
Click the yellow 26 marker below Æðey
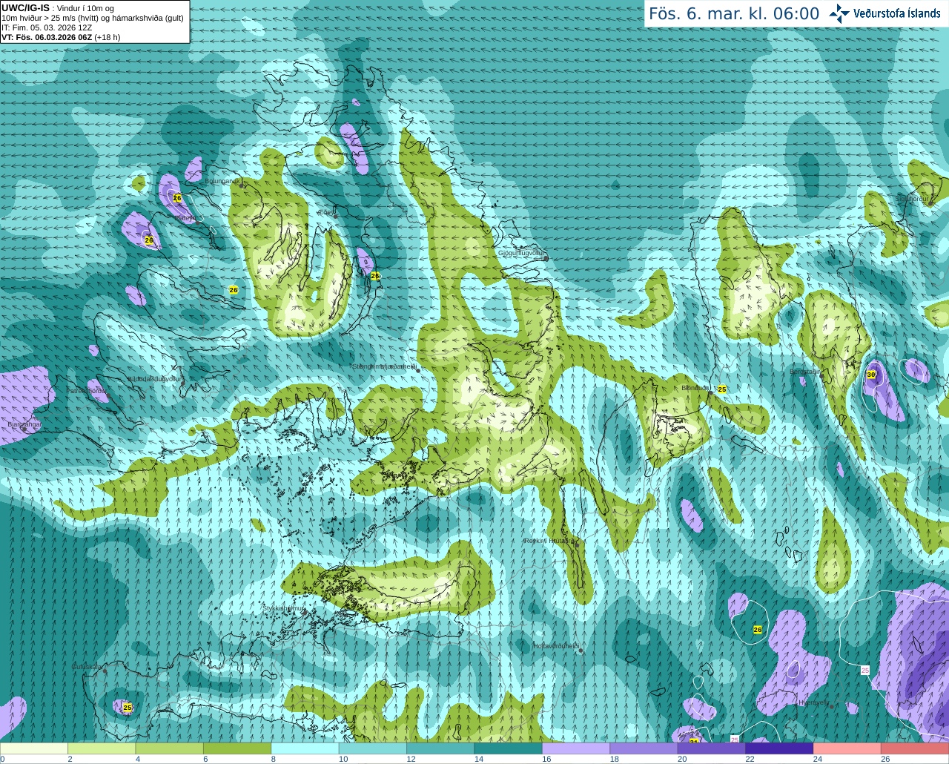[375, 276]
